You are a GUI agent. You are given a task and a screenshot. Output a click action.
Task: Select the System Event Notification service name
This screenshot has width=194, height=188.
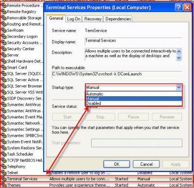[x=25, y=142]
